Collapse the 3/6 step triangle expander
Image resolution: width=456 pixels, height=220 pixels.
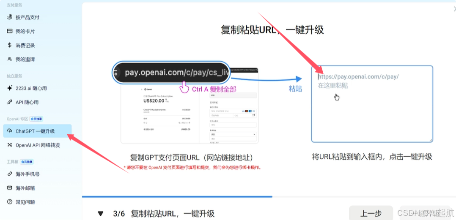tap(101, 214)
